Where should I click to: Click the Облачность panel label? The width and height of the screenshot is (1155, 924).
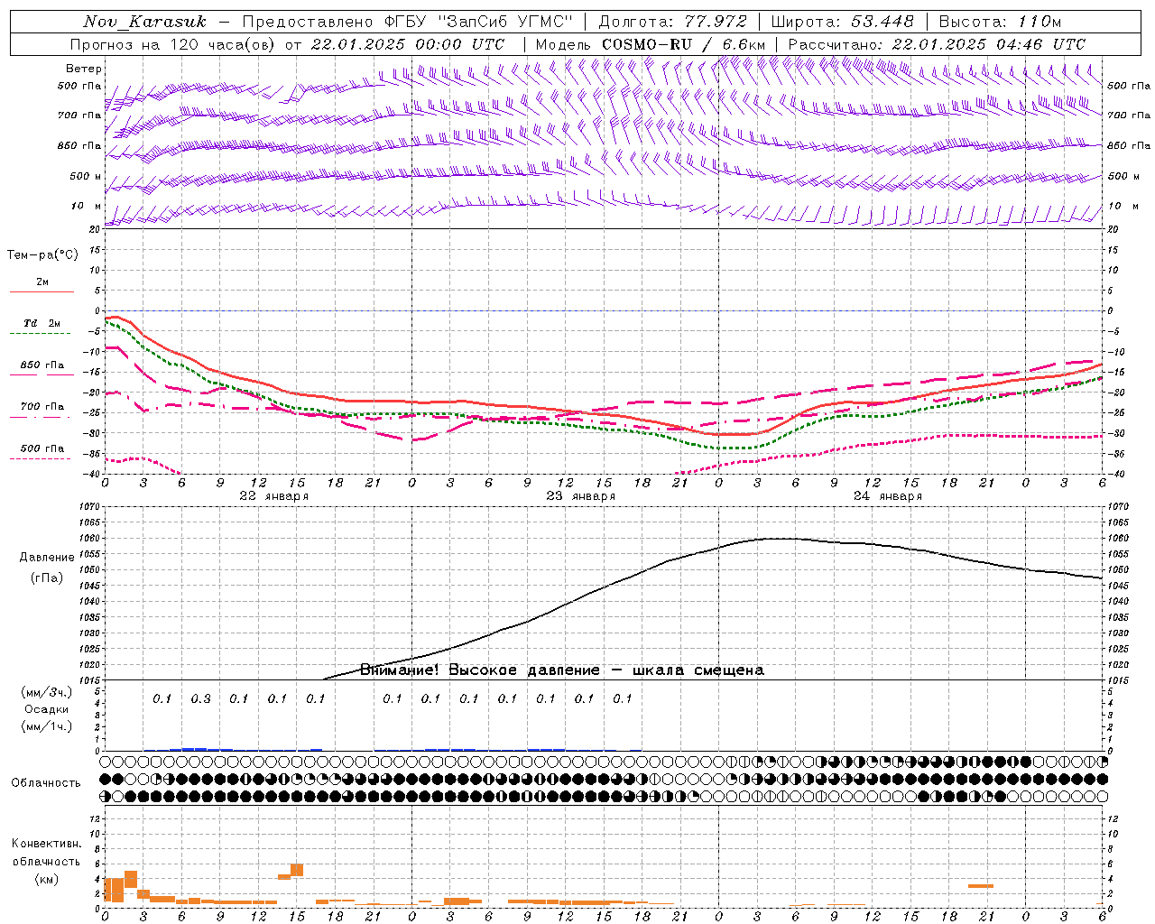pos(46,782)
